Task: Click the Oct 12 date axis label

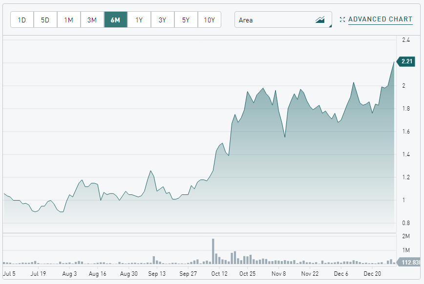Action: 219,273
